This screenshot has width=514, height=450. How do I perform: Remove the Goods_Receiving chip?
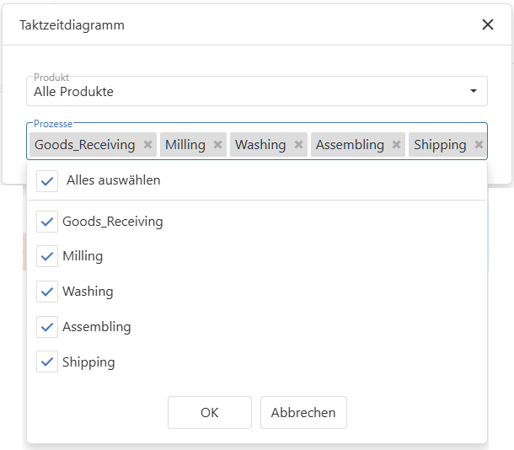(147, 145)
